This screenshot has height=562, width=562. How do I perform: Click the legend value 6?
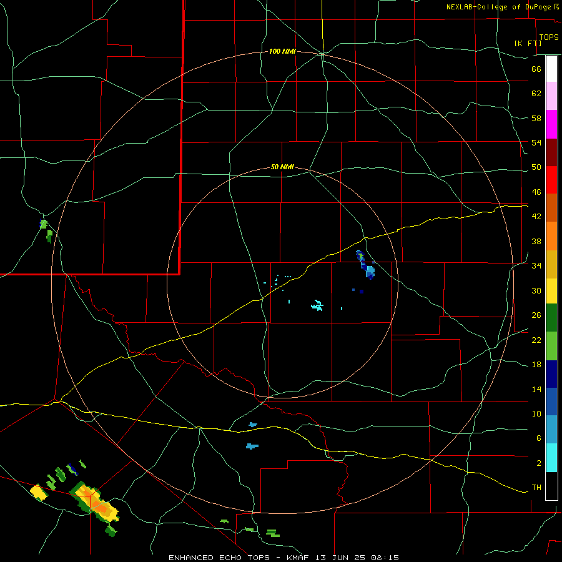pyautogui.click(x=538, y=438)
